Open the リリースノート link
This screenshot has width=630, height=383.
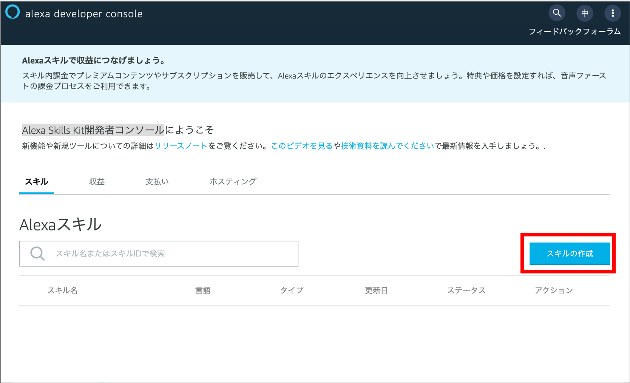181,146
